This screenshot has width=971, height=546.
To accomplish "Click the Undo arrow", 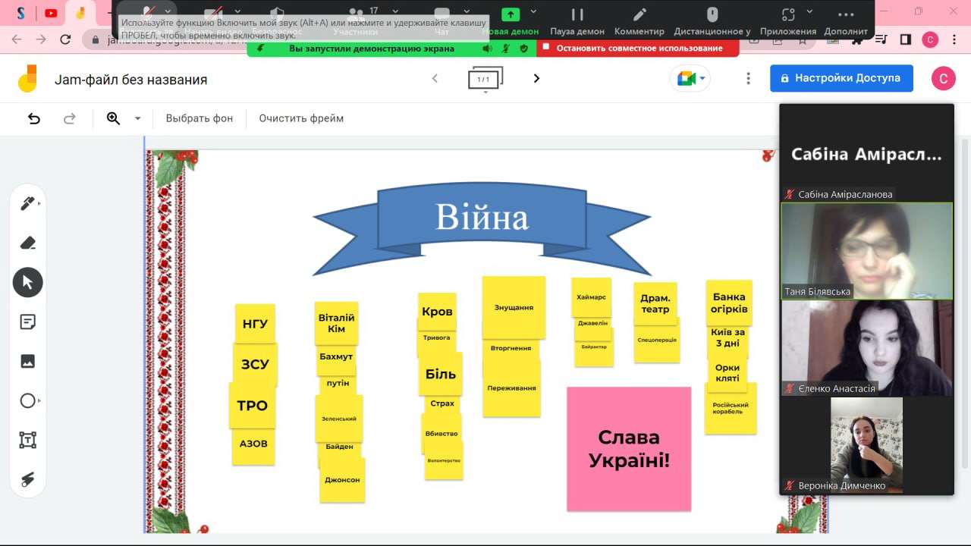I will pyautogui.click(x=34, y=118).
